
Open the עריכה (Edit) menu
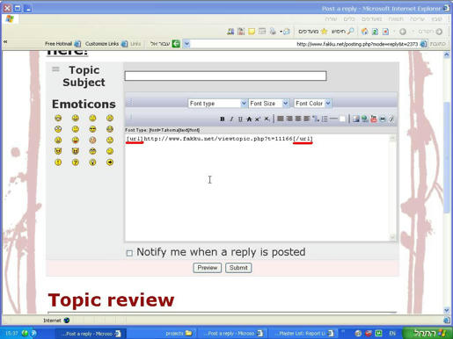(417, 19)
